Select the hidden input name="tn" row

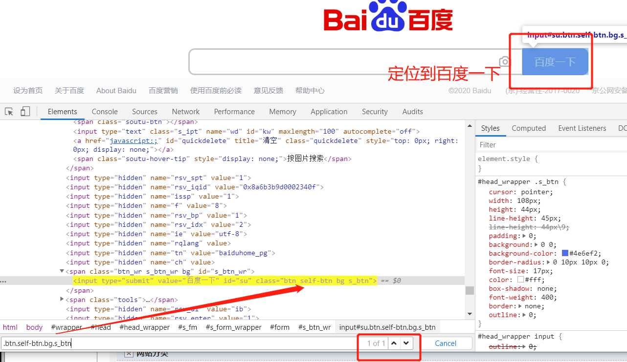coord(171,253)
